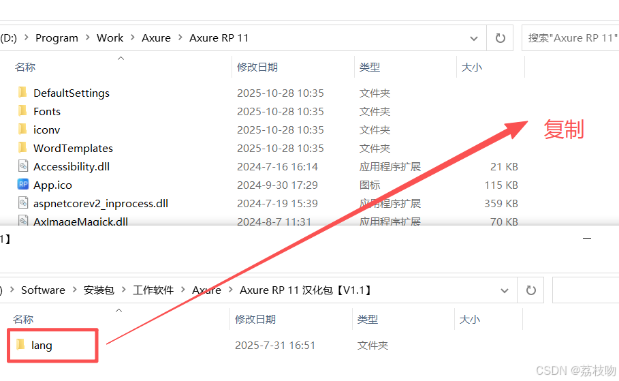Click Axure RP 11 in top address bar

click(219, 38)
